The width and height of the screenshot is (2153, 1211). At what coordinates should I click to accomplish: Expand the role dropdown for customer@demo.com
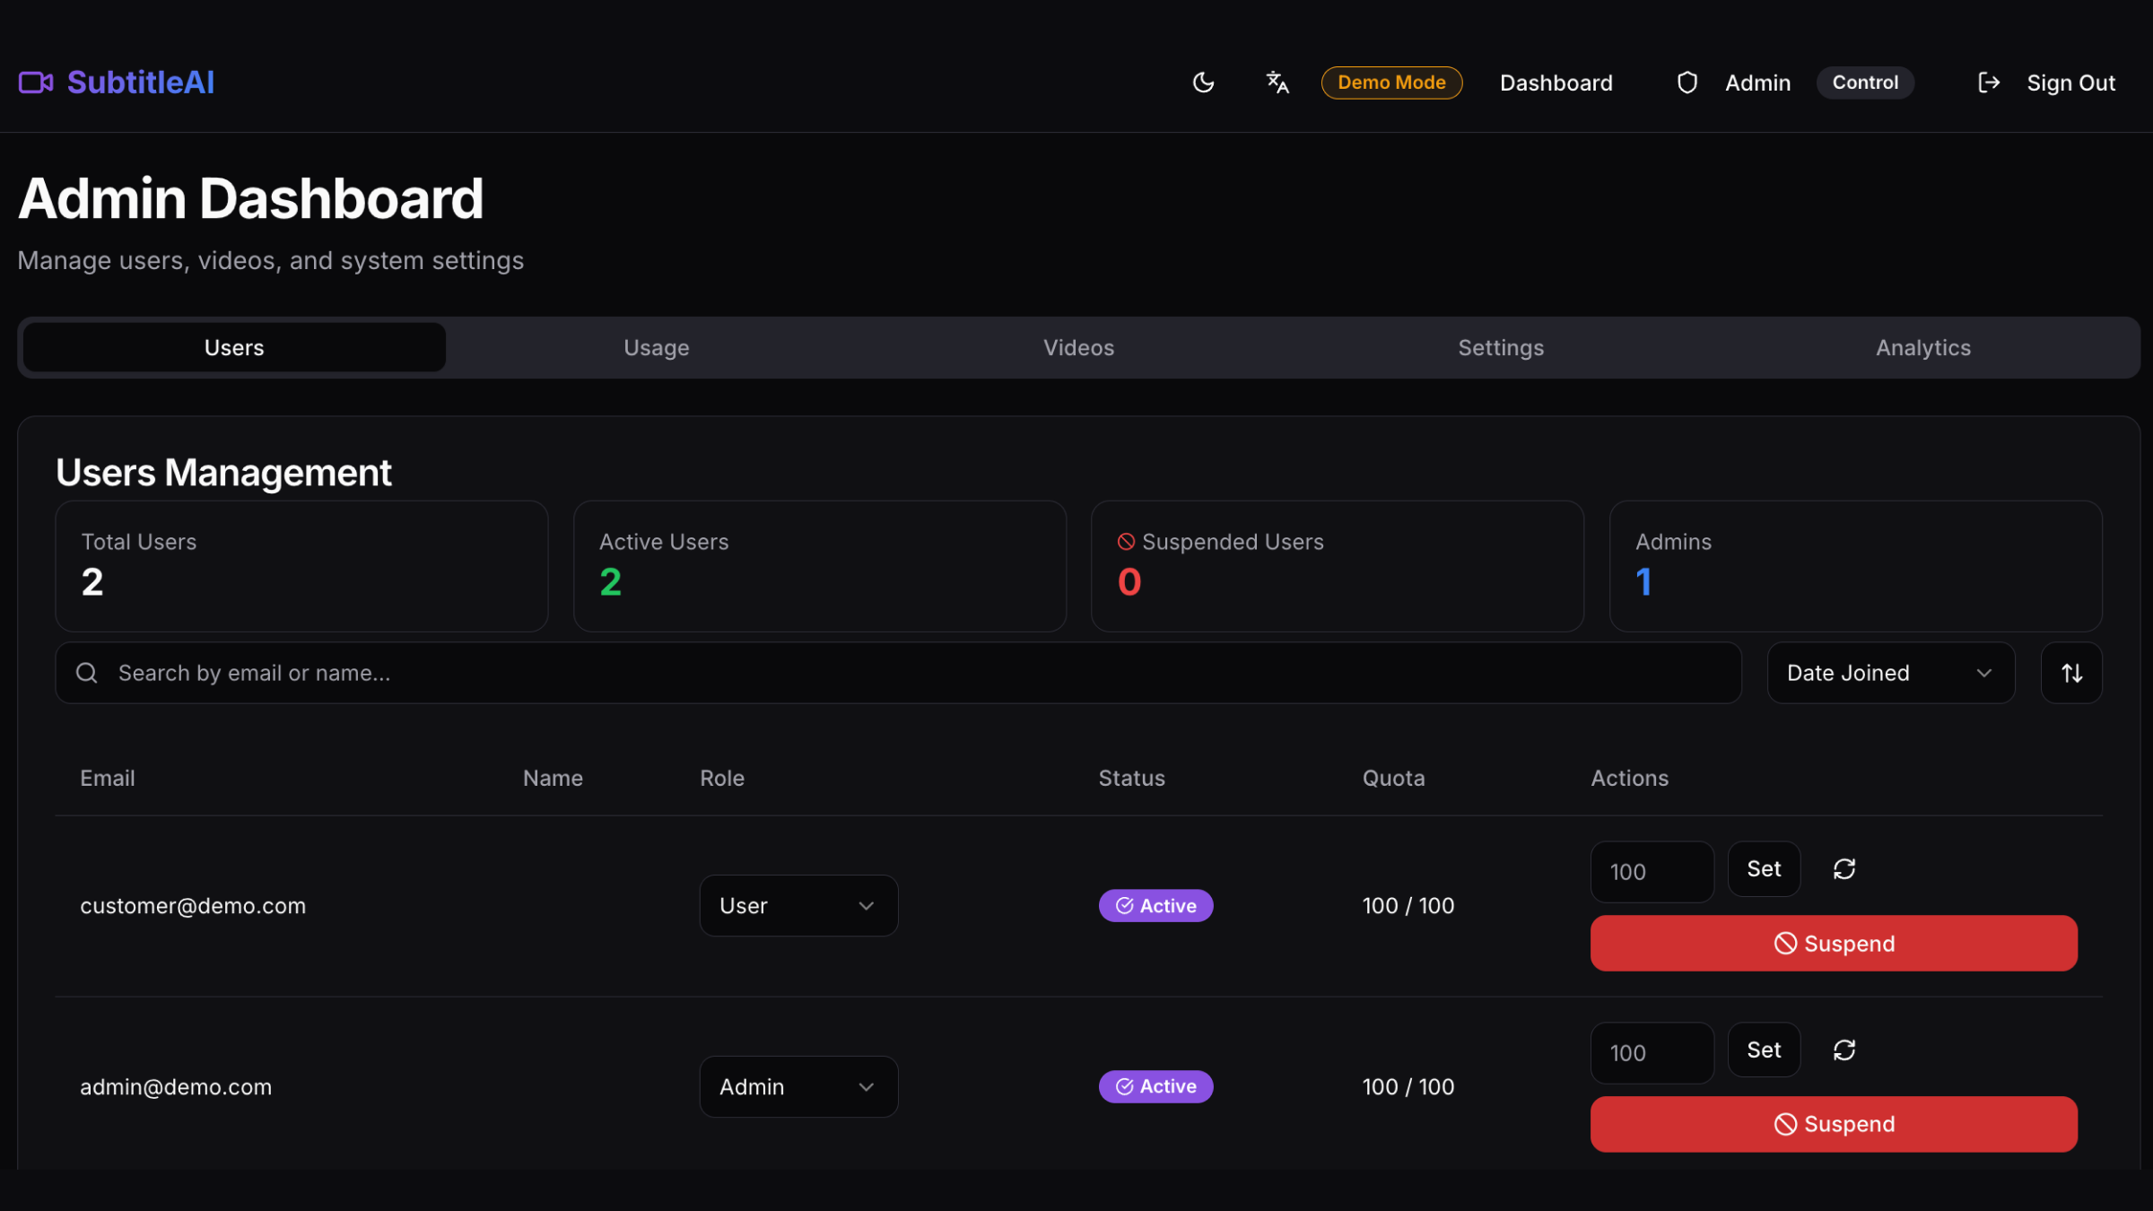[x=798, y=905]
